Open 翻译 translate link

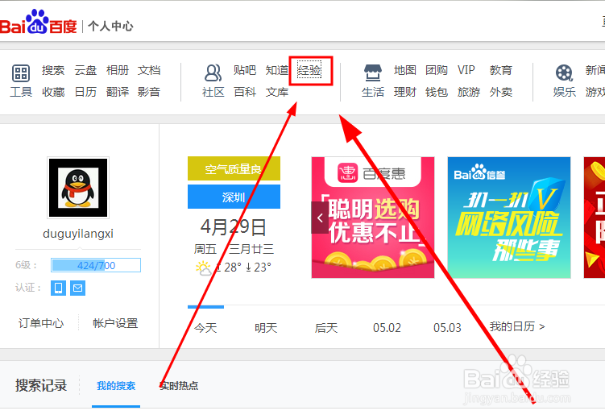(x=118, y=92)
